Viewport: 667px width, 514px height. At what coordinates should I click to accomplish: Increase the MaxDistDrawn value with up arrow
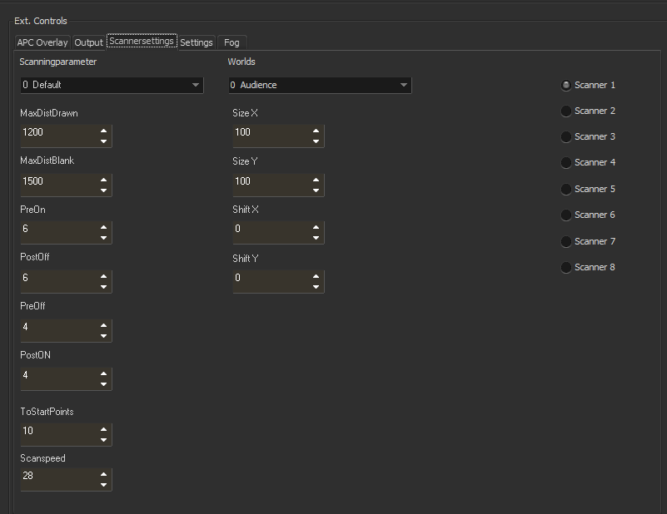click(x=103, y=131)
